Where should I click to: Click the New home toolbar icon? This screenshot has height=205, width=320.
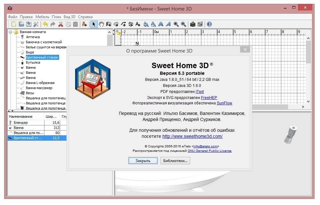14,24
